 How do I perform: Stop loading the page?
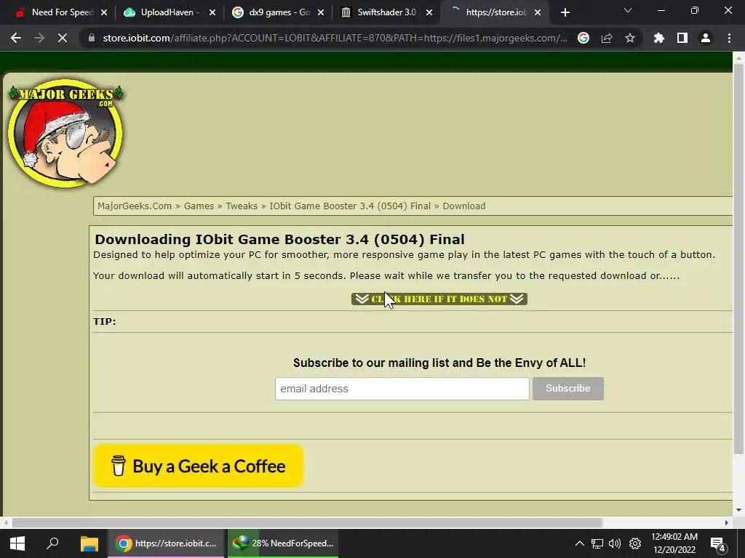(63, 38)
